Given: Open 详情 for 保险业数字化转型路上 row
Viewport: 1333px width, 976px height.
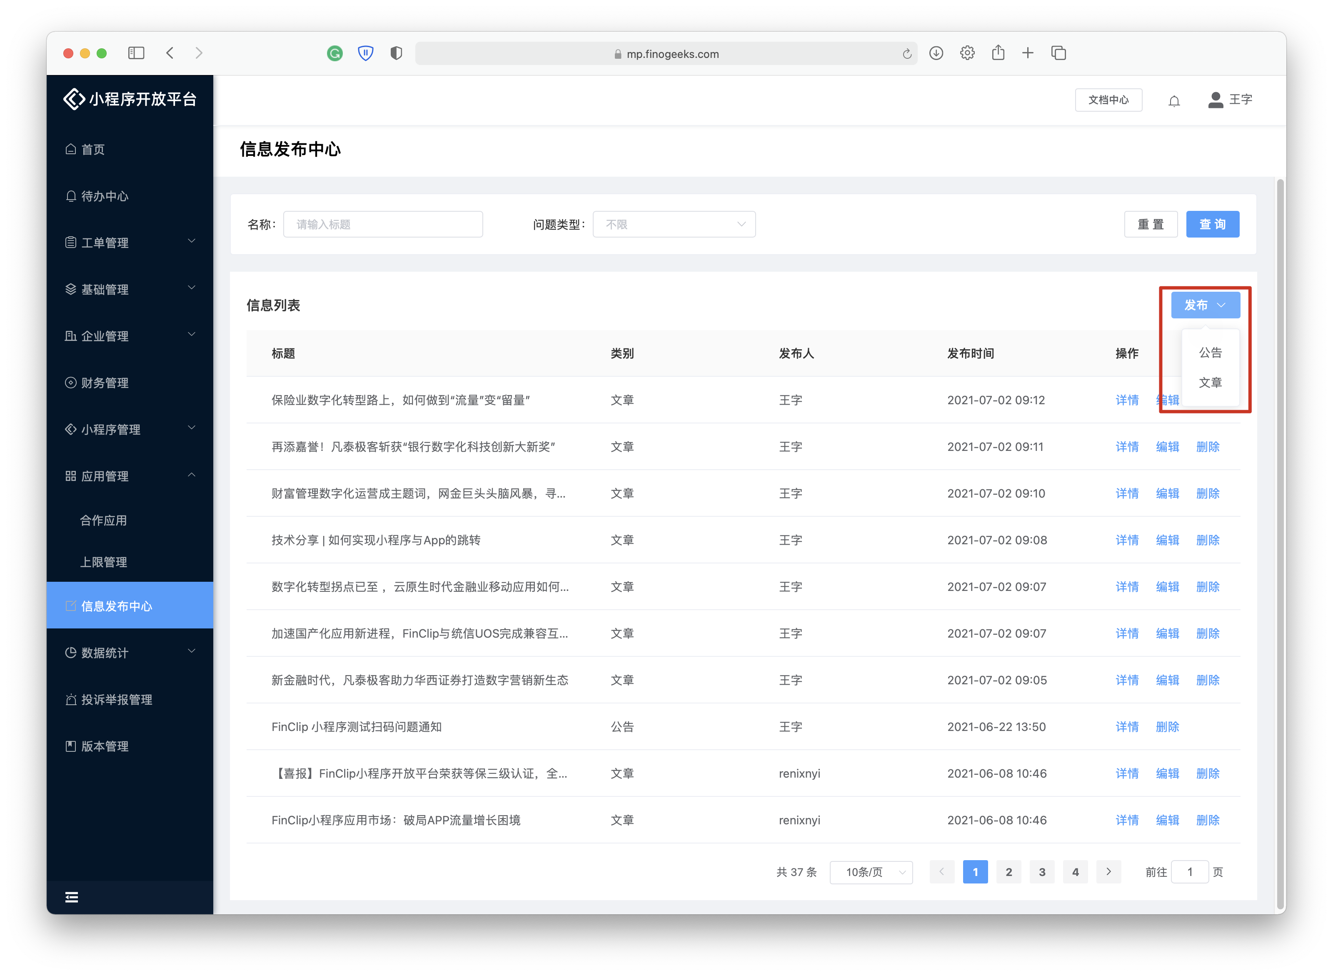Looking at the screenshot, I should point(1127,400).
